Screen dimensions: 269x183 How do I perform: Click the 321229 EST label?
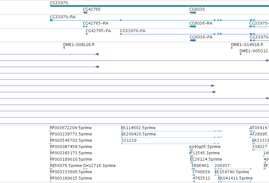[x=129, y=140]
